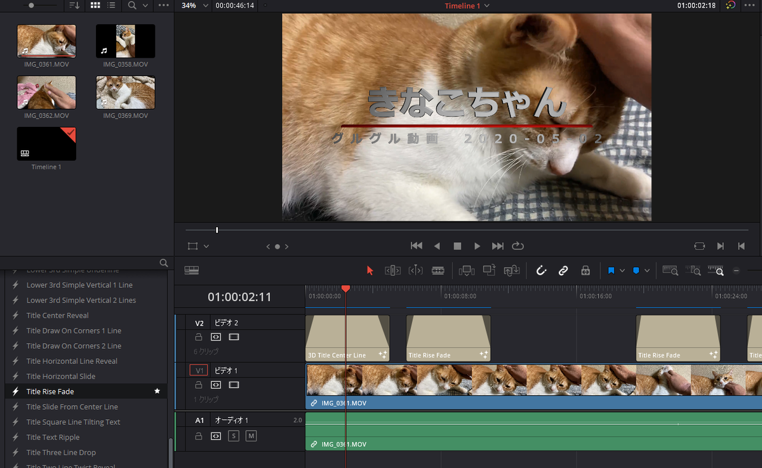762x468 pixels.
Task: Open marker color dropdown arrow
Action: 647,271
